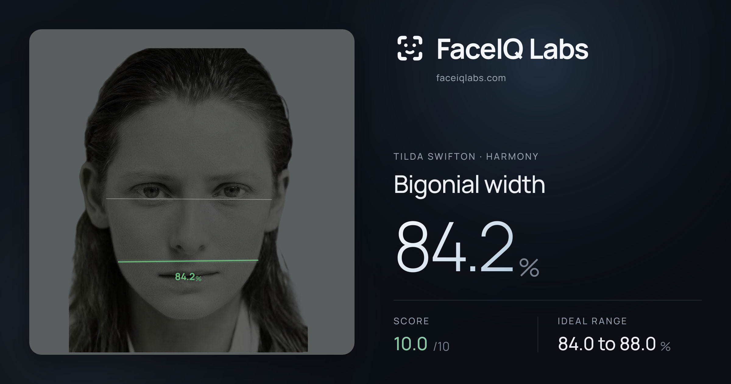
Task: Click the face photo thumbnail
Action: click(192, 192)
